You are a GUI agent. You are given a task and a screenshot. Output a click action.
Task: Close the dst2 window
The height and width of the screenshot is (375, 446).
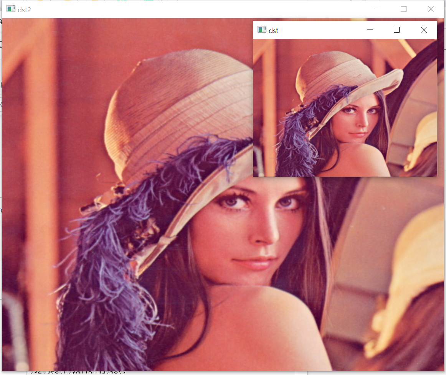[x=431, y=9]
